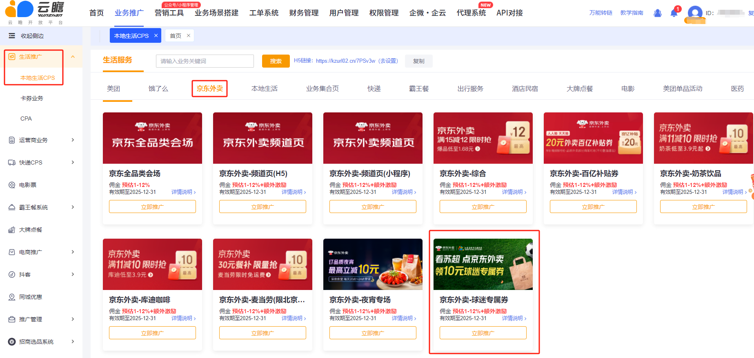Open 代理系统 in top navigation
The width and height of the screenshot is (754, 358).
[x=471, y=13]
